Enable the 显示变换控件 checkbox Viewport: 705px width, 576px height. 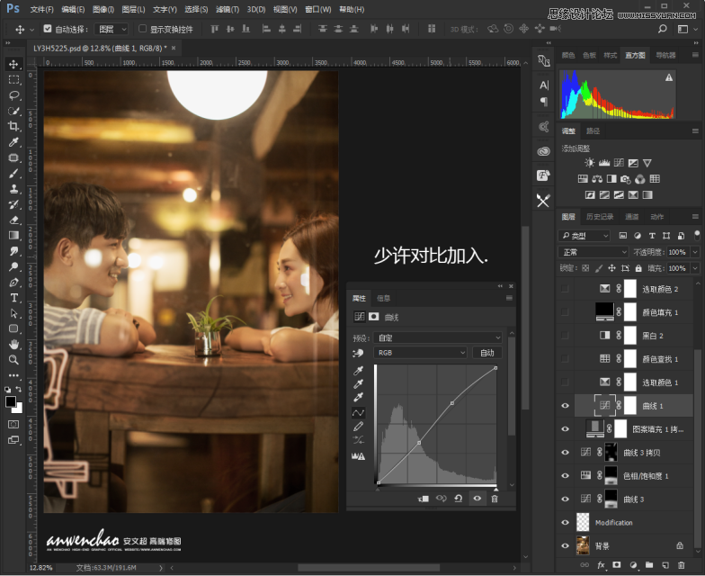click(x=142, y=29)
